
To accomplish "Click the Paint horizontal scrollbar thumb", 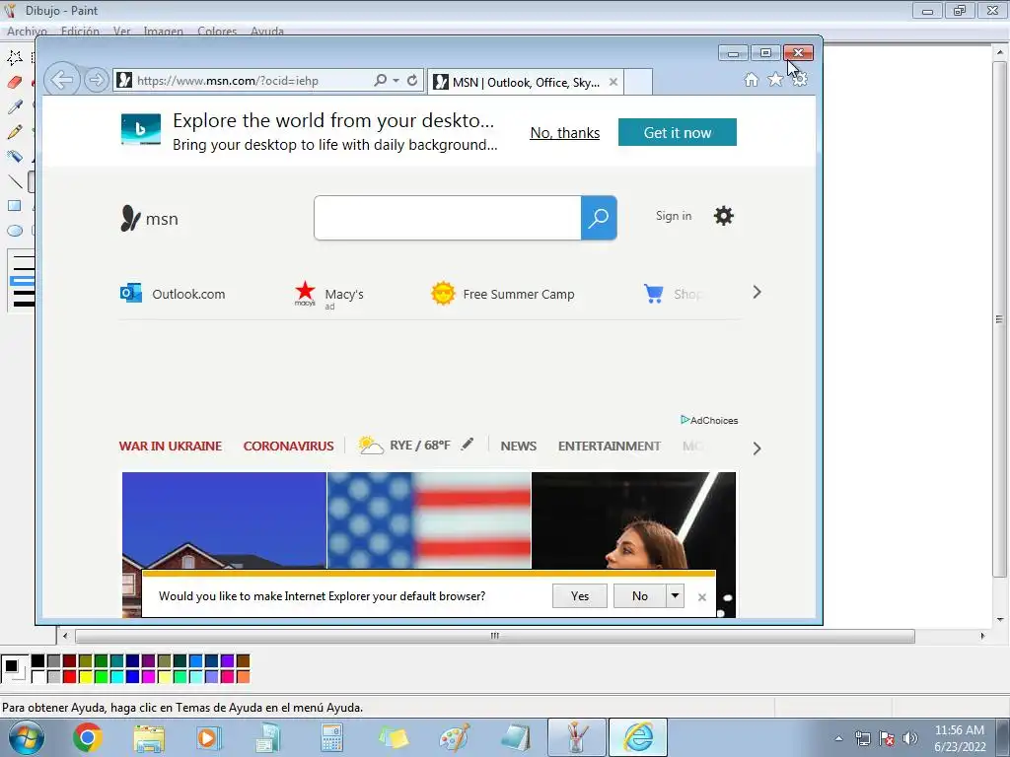I will 495,636.
